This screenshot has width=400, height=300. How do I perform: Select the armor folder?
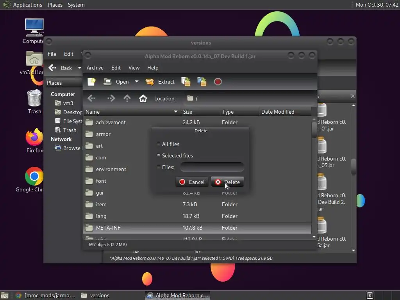103,134
